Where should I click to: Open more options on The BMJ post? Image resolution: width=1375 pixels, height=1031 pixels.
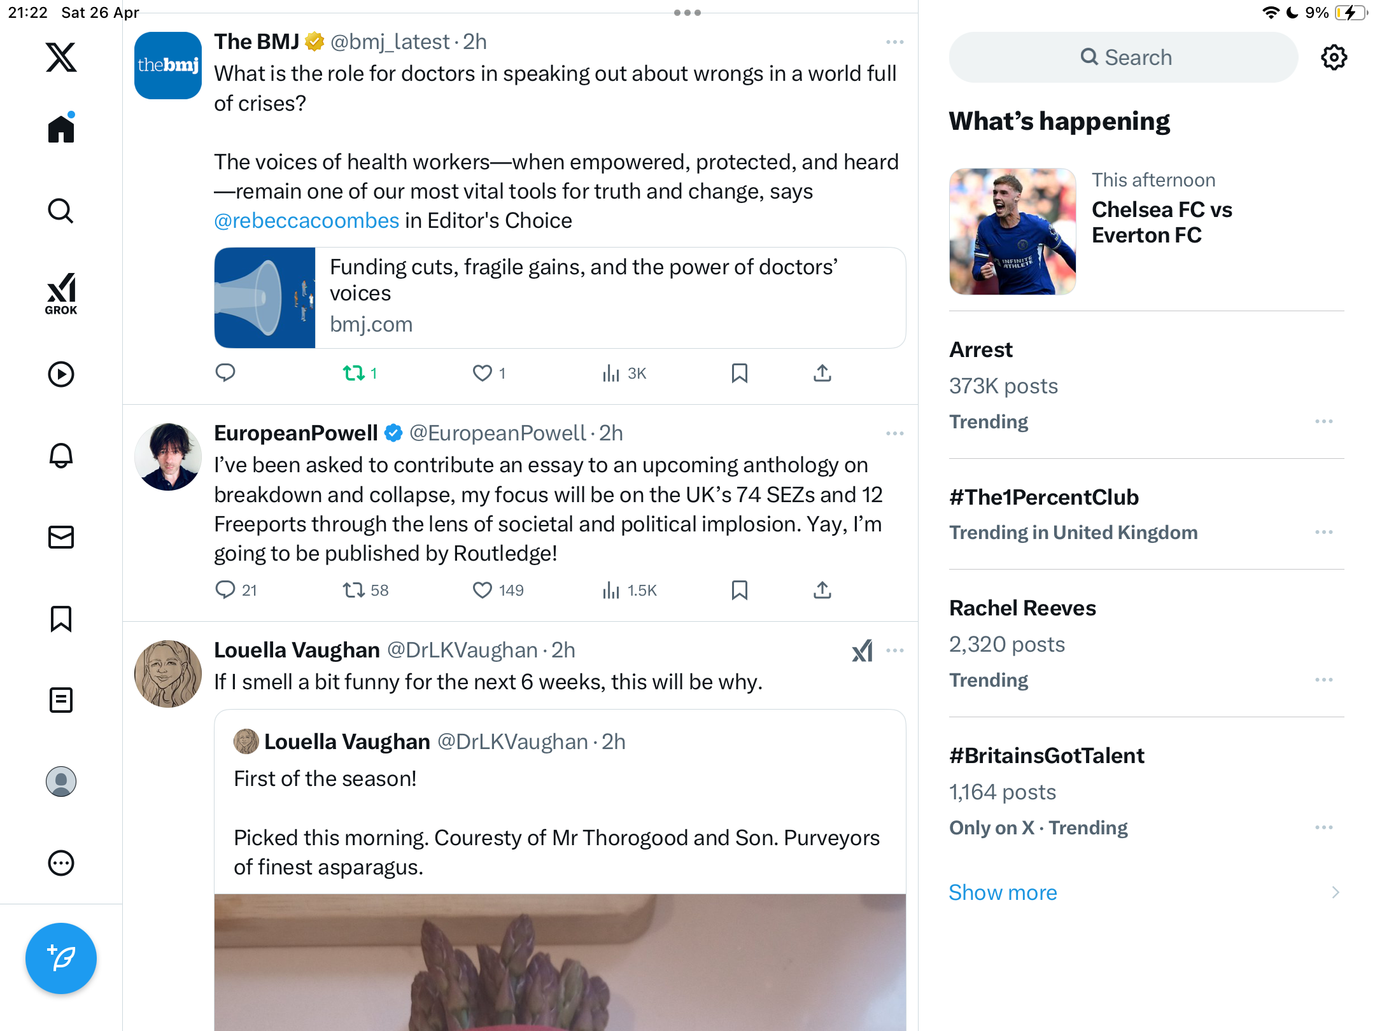(894, 42)
